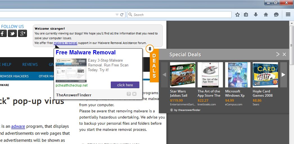Show previous deals with left arrow

(164, 75)
